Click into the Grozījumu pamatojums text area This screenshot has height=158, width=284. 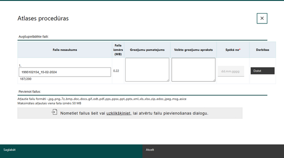(x=147, y=70)
